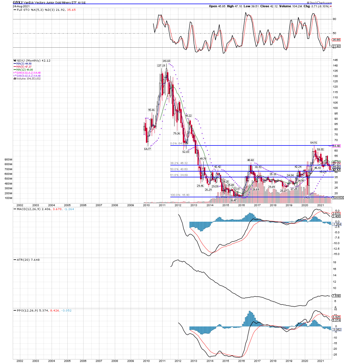Image resolution: width=344 pixels, height=363 pixels.
Task: Click the 64.77 low price label
Action: (x=147, y=149)
